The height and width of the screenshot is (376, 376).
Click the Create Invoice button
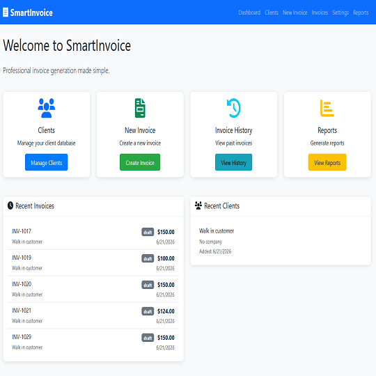click(140, 162)
